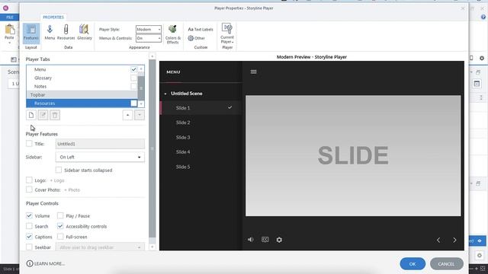Confirm with the OK button

(413, 264)
